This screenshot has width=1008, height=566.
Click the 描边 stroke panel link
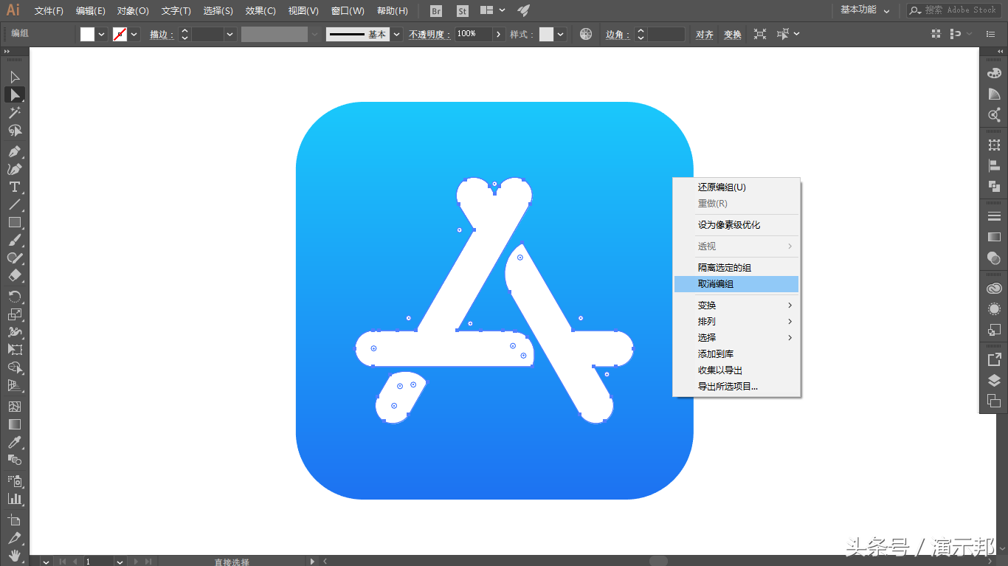[x=162, y=35]
